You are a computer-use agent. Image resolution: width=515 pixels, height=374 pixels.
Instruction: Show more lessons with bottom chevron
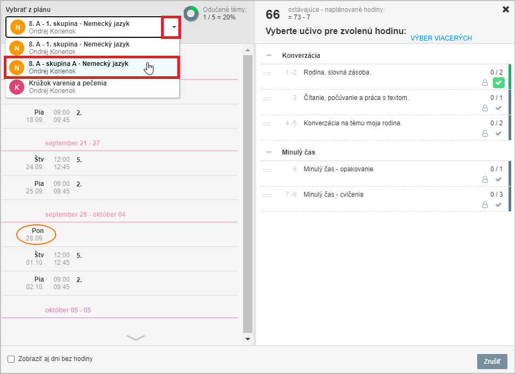[136, 337]
